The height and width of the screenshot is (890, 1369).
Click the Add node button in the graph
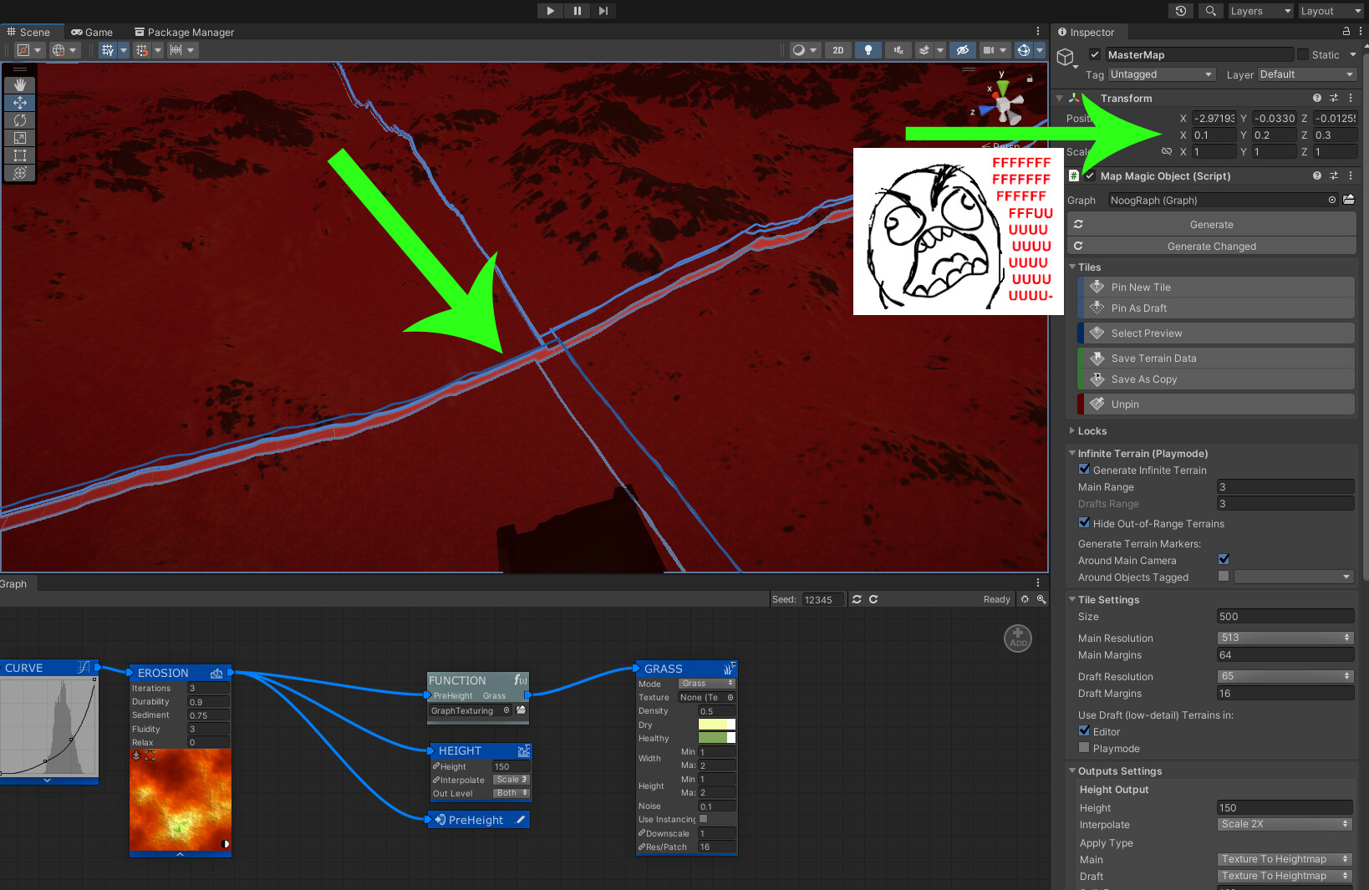(1017, 638)
